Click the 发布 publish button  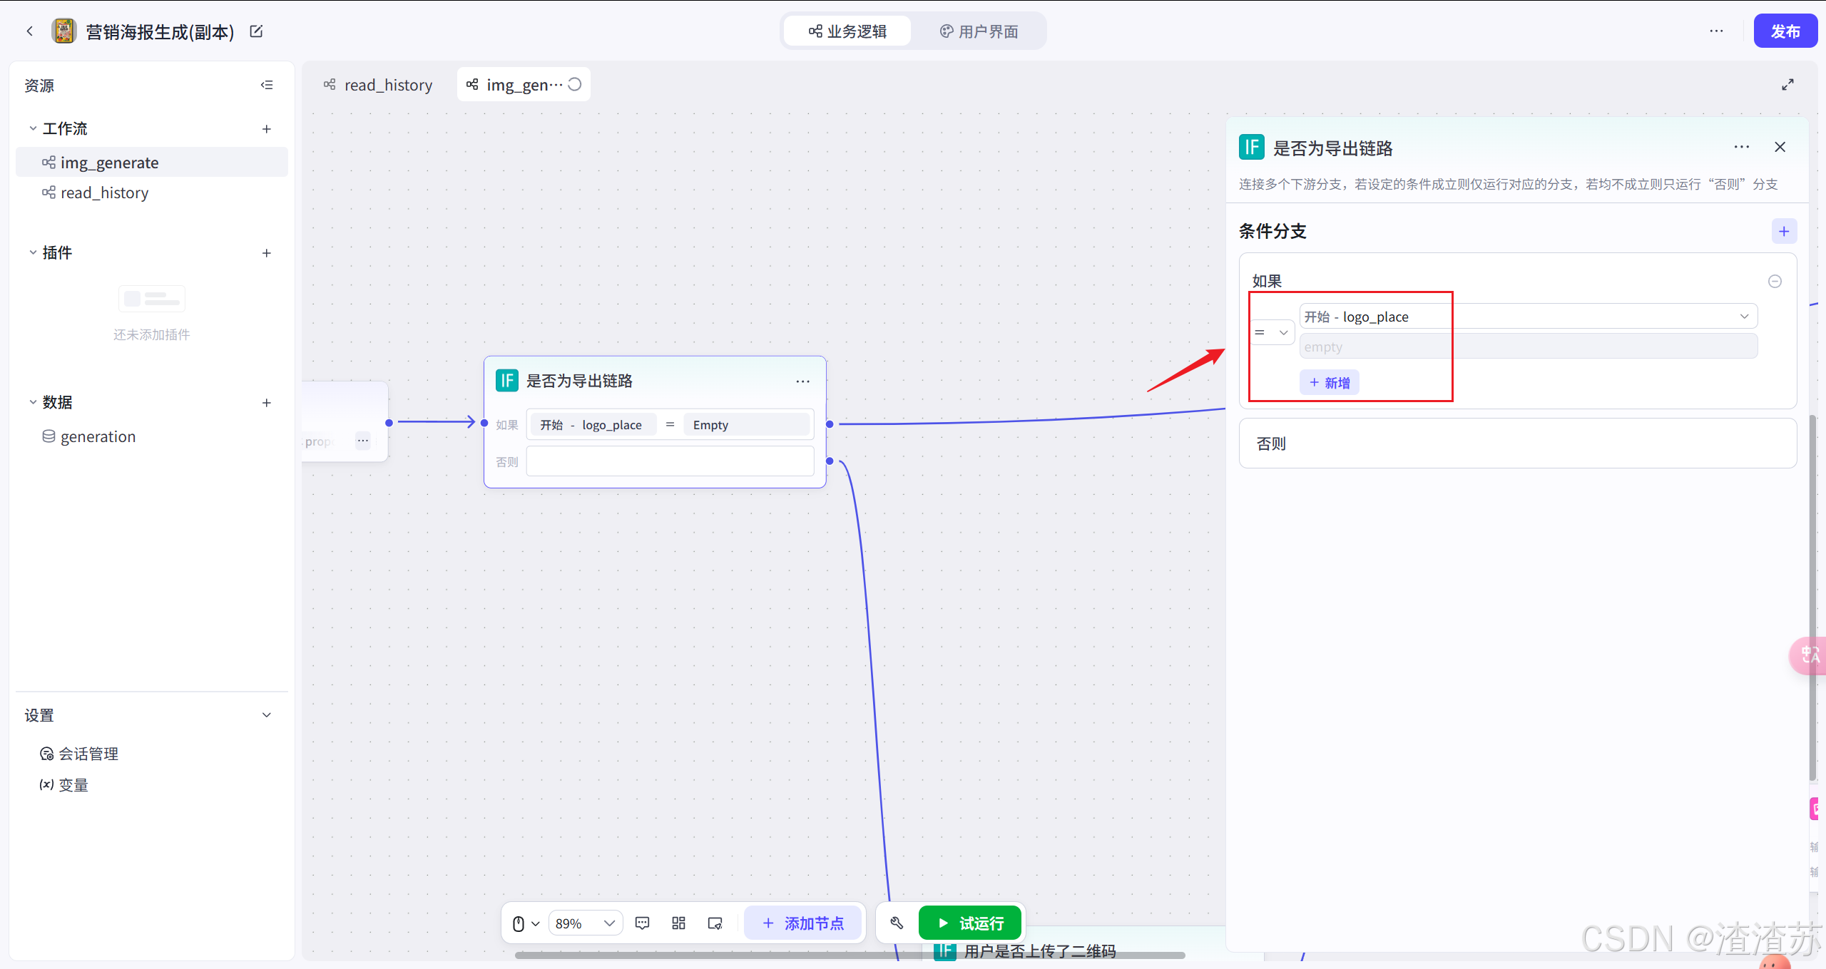point(1785,31)
